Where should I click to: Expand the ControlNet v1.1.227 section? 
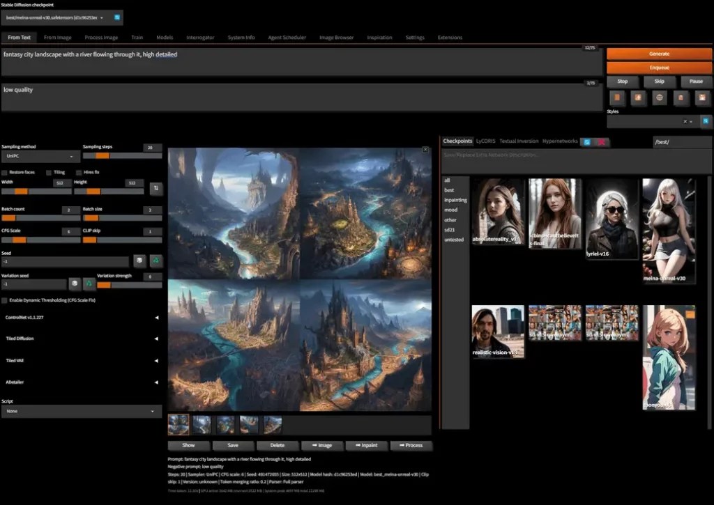[x=82, y=317]
